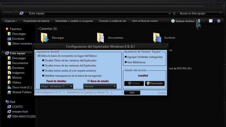Select the vmware-host network computer
Screen dimensions: 226x127
click(18, 112)
